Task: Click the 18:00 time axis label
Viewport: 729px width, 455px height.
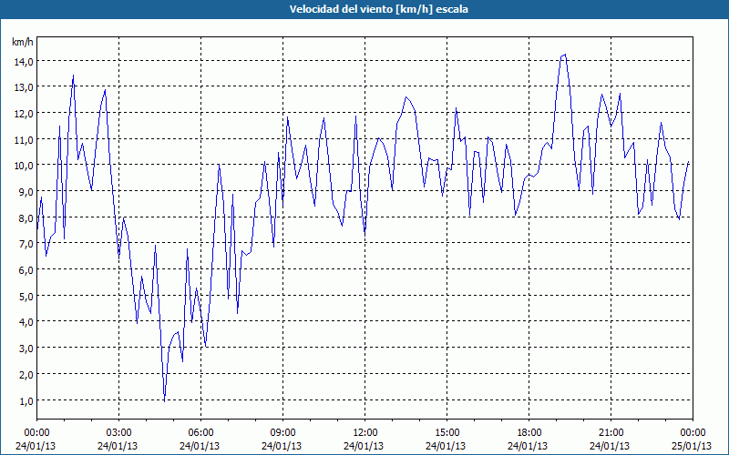Action: click(x=529, y=433)
